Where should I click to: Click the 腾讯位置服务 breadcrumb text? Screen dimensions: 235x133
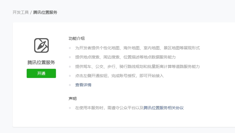[45, 12]
